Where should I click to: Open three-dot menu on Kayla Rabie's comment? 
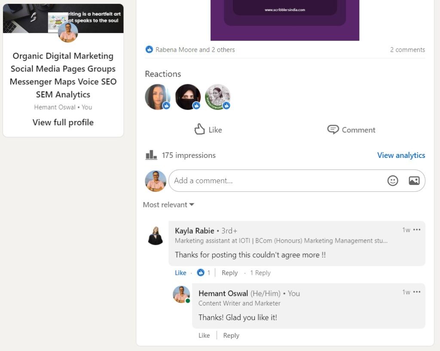point(417,230)
